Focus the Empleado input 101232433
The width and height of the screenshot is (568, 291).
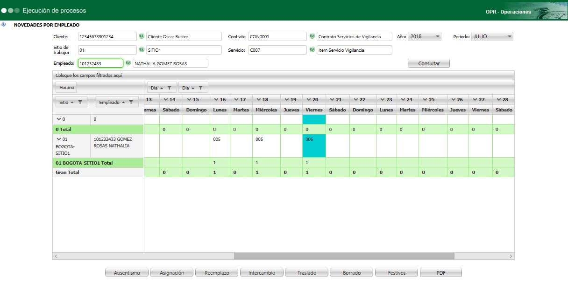(x=100, y=63)
